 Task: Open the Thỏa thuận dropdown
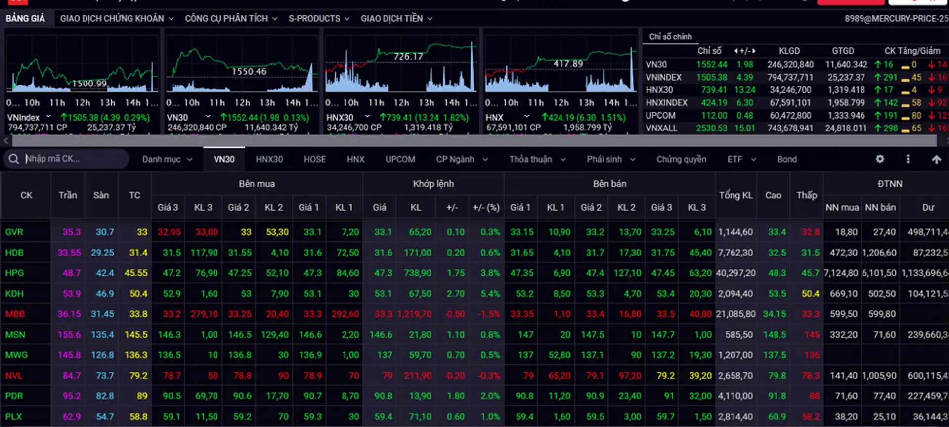tap(537, 159)
